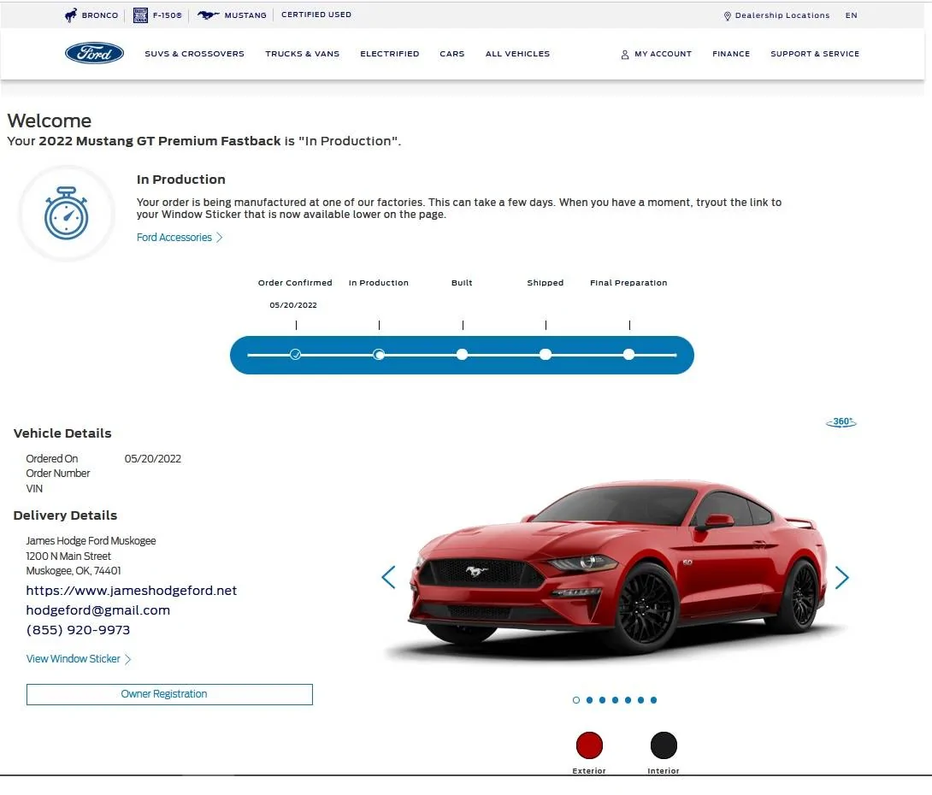
Task: Open the Ford Accessories link
Action: [x=179, y=237]
